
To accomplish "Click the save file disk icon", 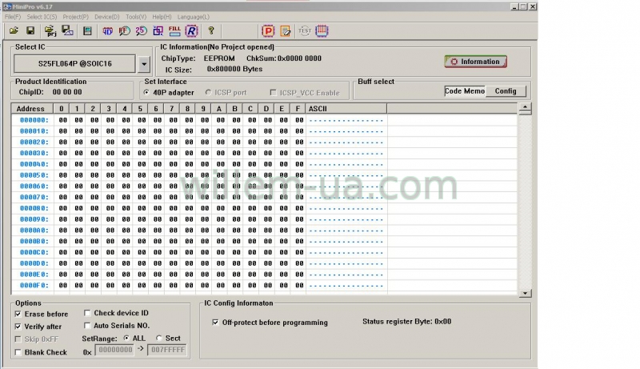I will coord(30,31).
